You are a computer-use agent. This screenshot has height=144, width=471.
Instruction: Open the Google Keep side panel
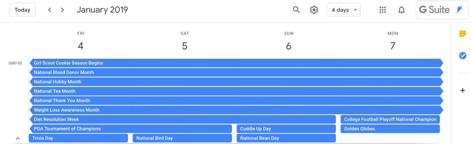point(463,34)
